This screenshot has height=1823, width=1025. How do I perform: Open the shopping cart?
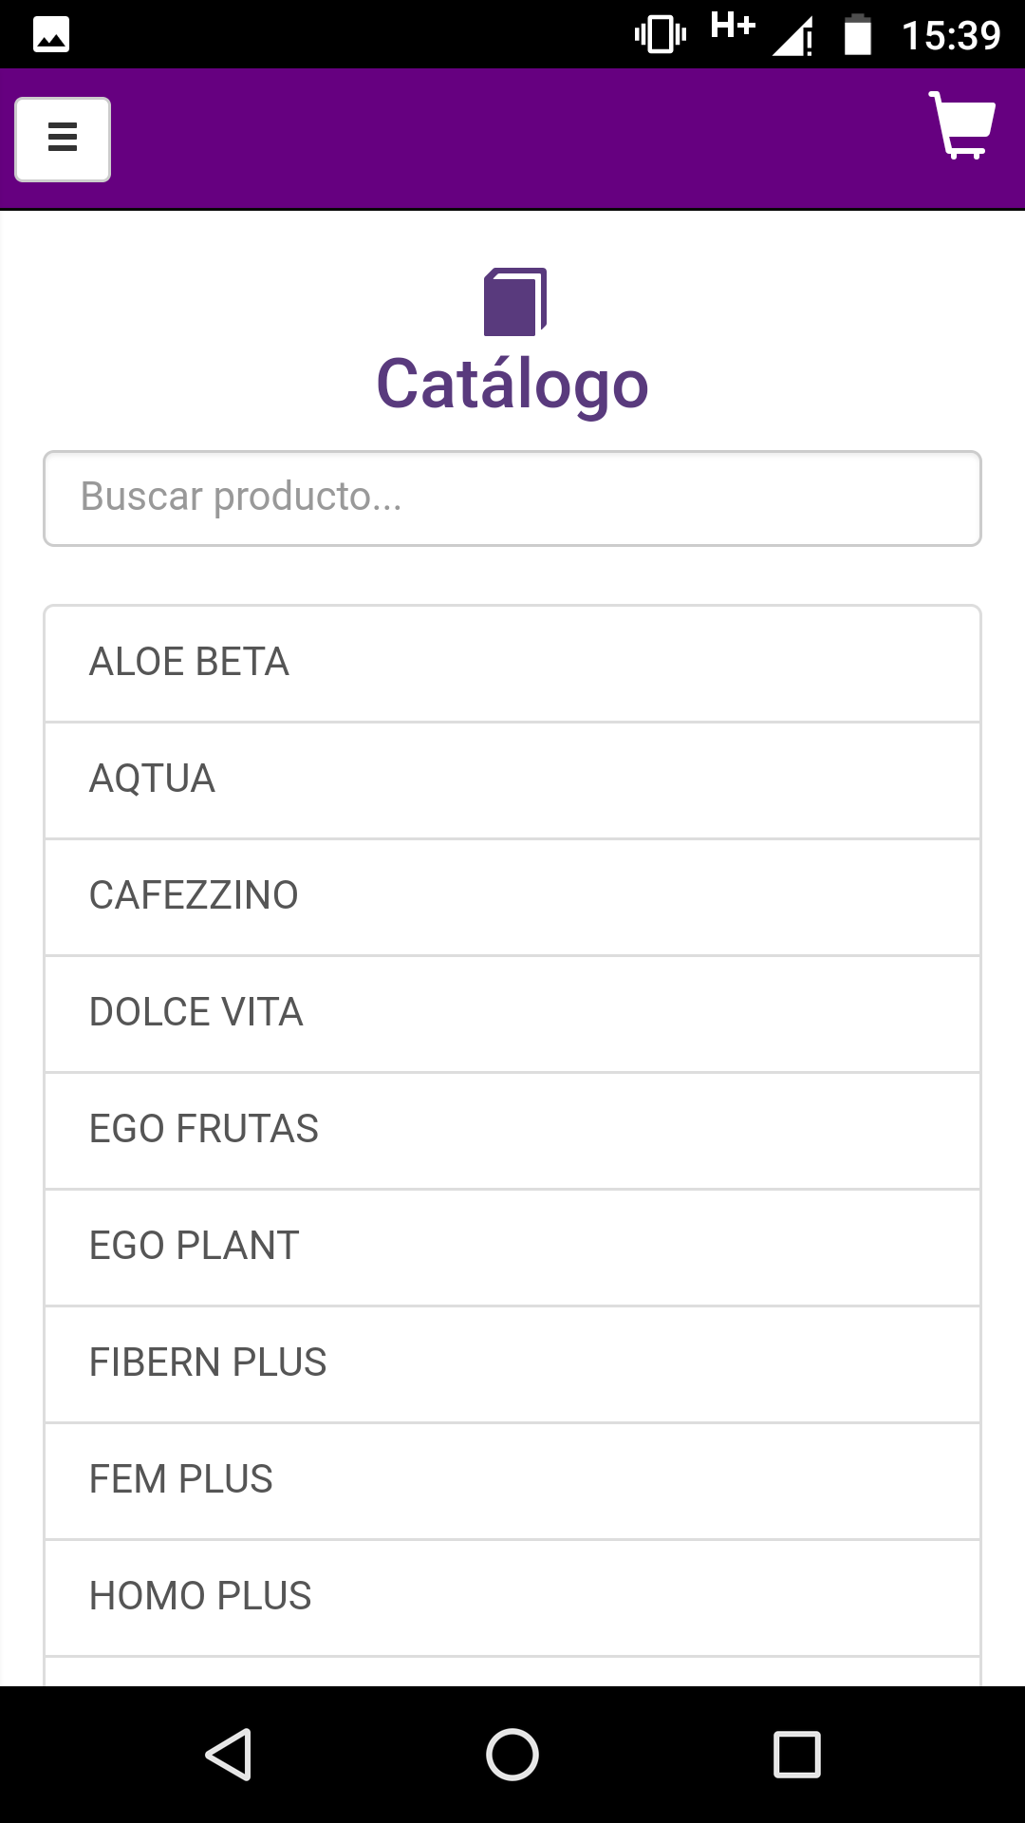961,125
